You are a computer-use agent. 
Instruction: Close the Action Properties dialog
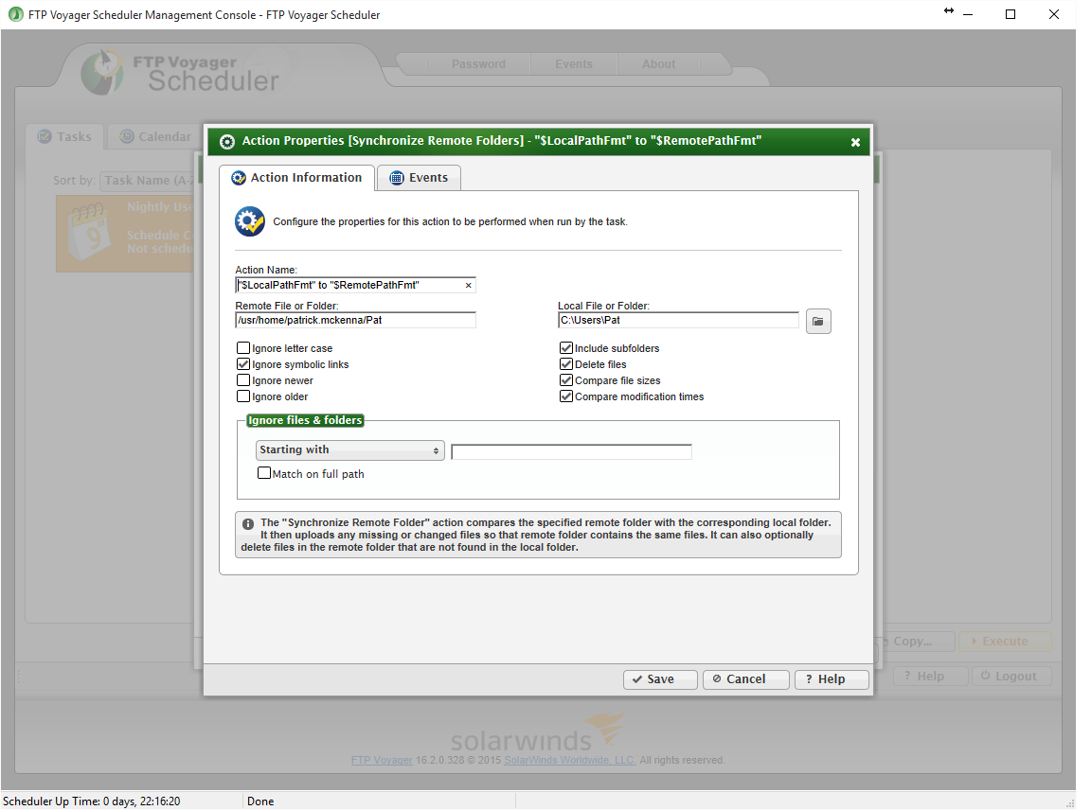pyautogui.click(x=855, y=142)
